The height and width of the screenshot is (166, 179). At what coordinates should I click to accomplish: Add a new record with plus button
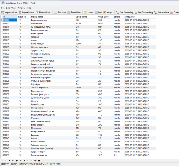click(x=17, y=161)
